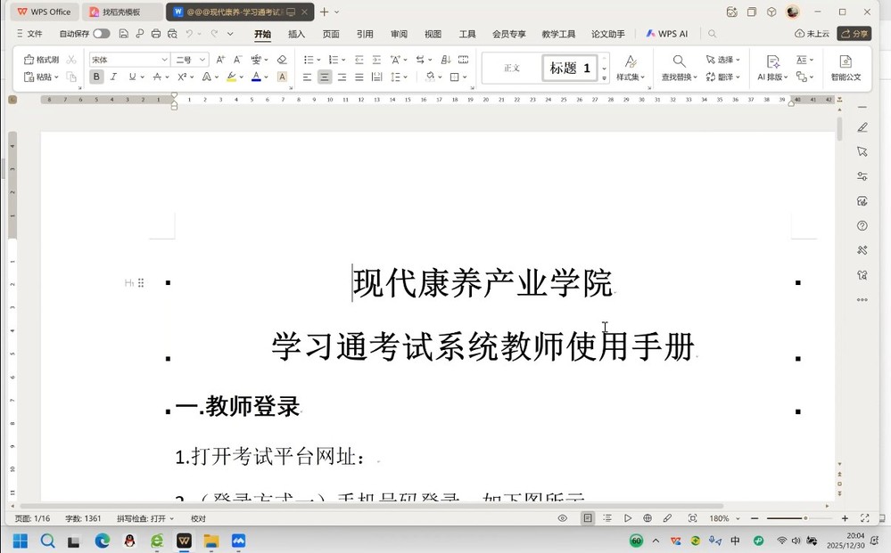Switch to page layout view in the status bar
Screen dimensions: 891x553
[588, 518]
